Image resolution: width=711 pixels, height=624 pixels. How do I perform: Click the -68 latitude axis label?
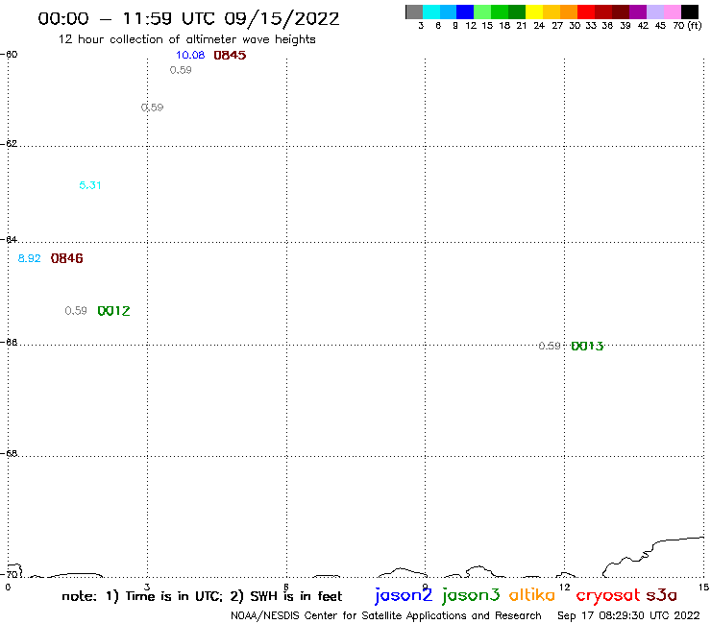tap(9, 454)
